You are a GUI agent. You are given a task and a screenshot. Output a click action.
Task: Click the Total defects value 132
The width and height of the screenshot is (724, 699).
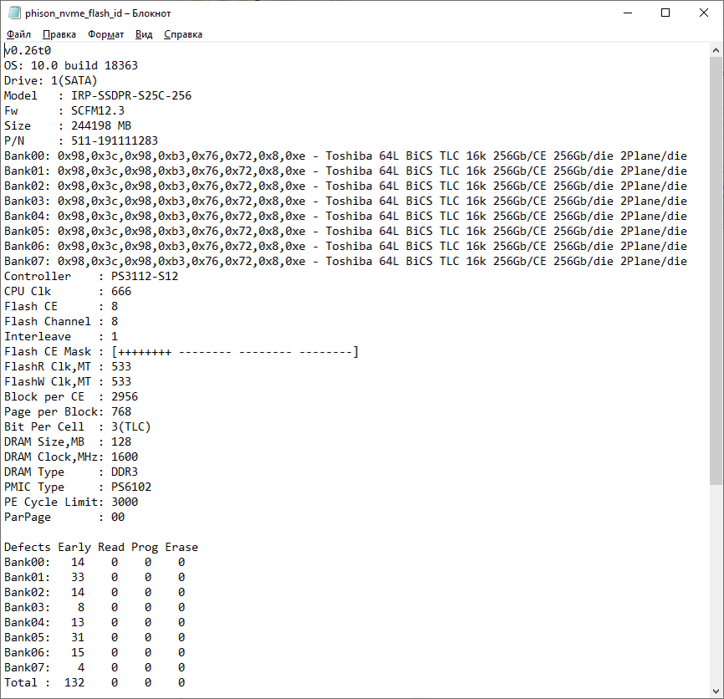coord(74,683)
